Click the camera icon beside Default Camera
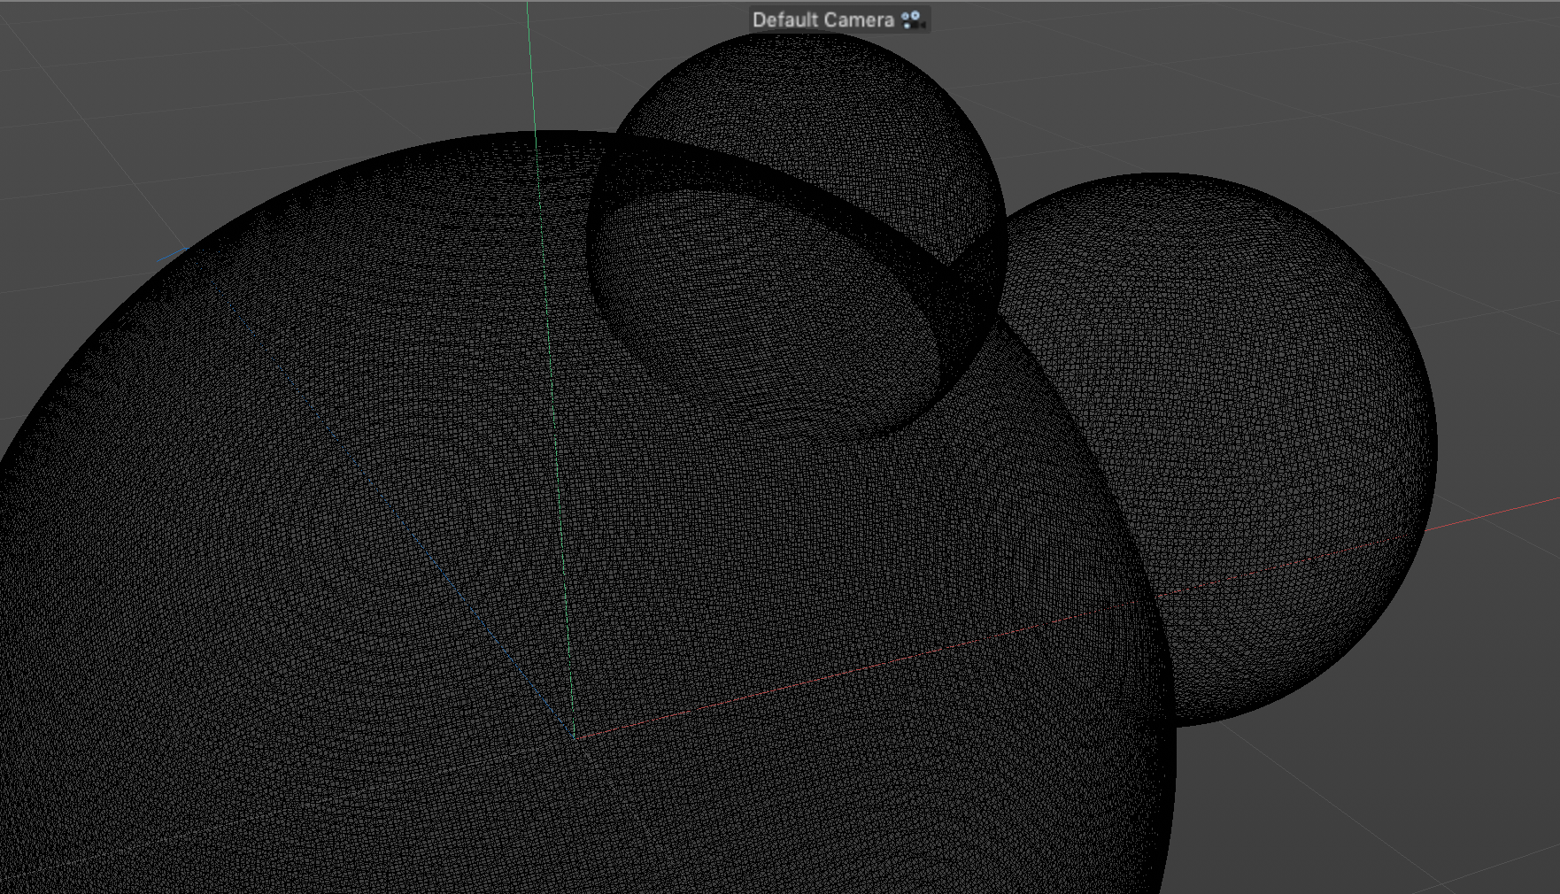 [912, 19]
